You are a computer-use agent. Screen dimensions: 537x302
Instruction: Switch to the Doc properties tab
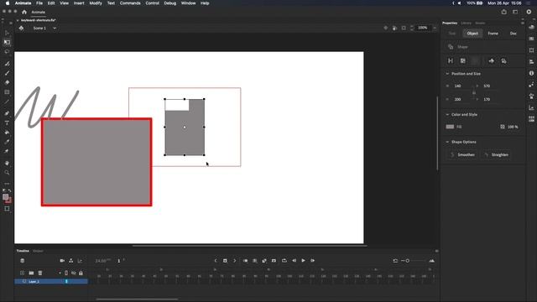(513, 34)
